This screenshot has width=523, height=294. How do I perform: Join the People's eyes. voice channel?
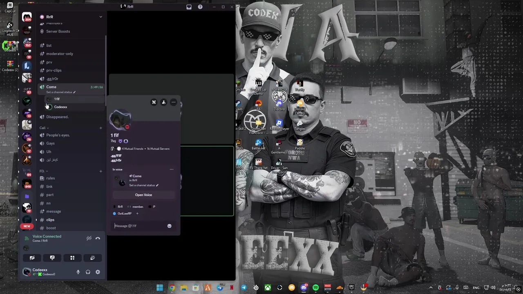click(58, 135)
